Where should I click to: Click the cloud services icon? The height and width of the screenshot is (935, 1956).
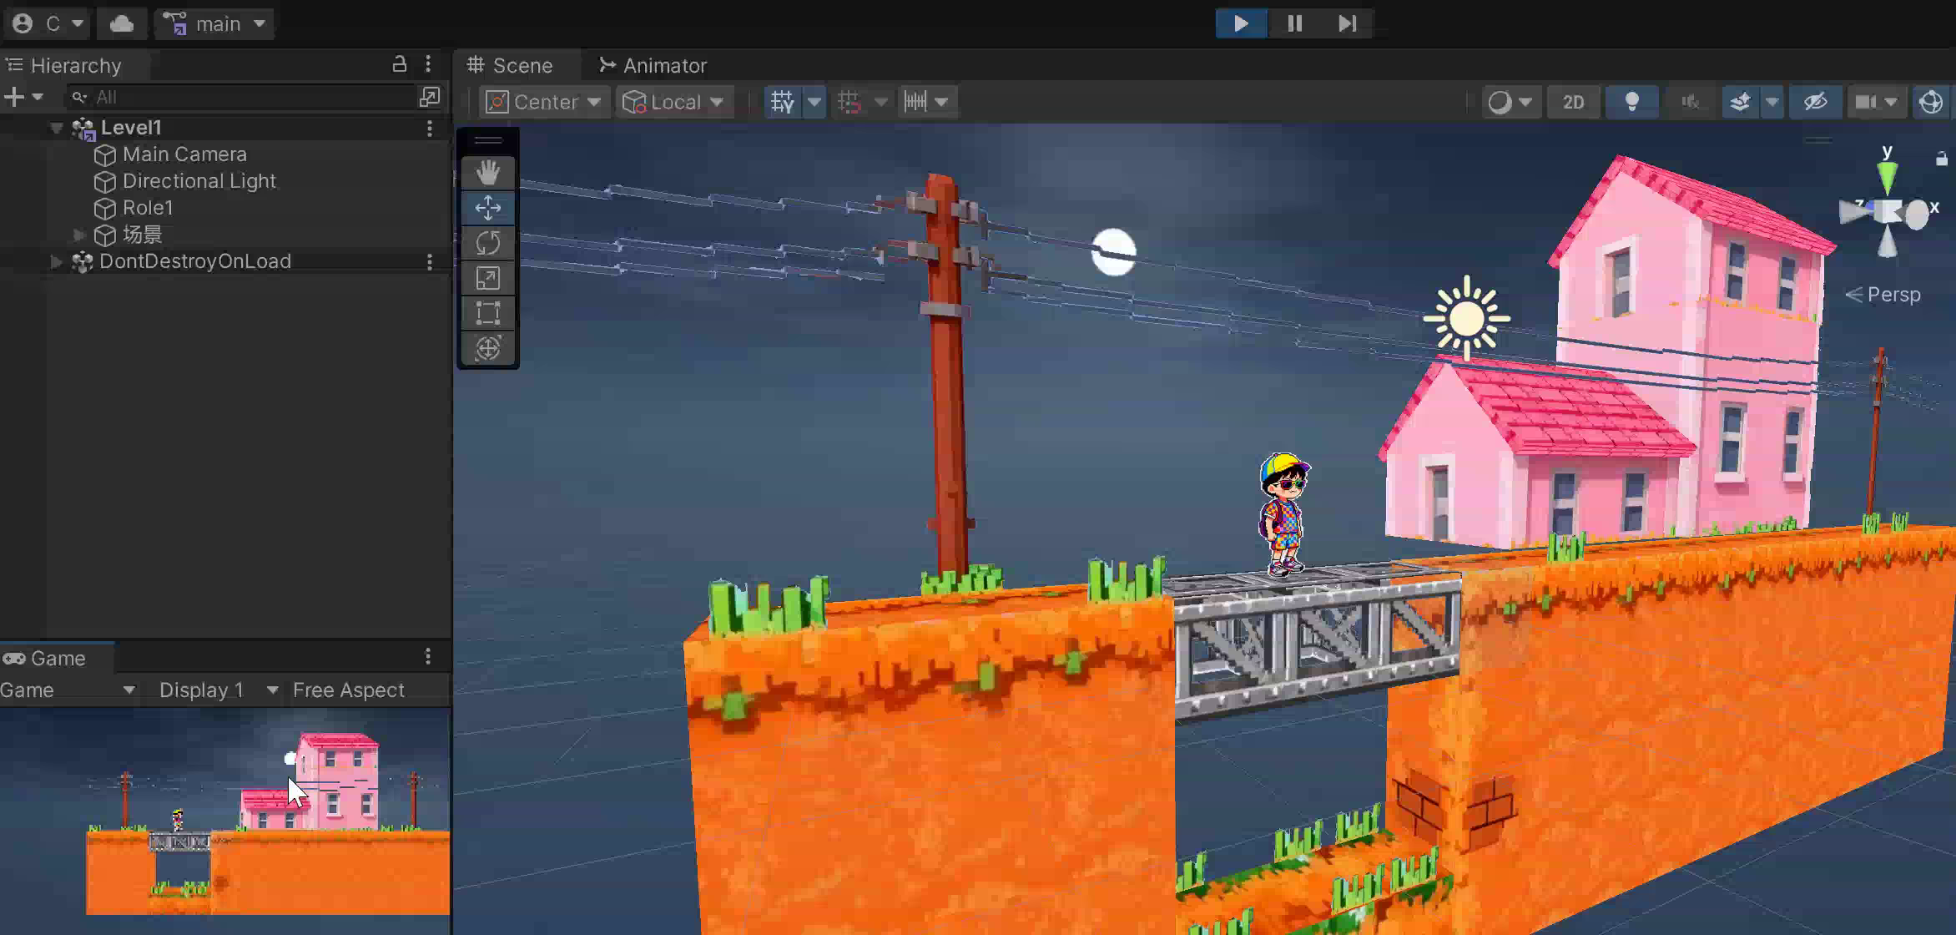coord(122,23)
